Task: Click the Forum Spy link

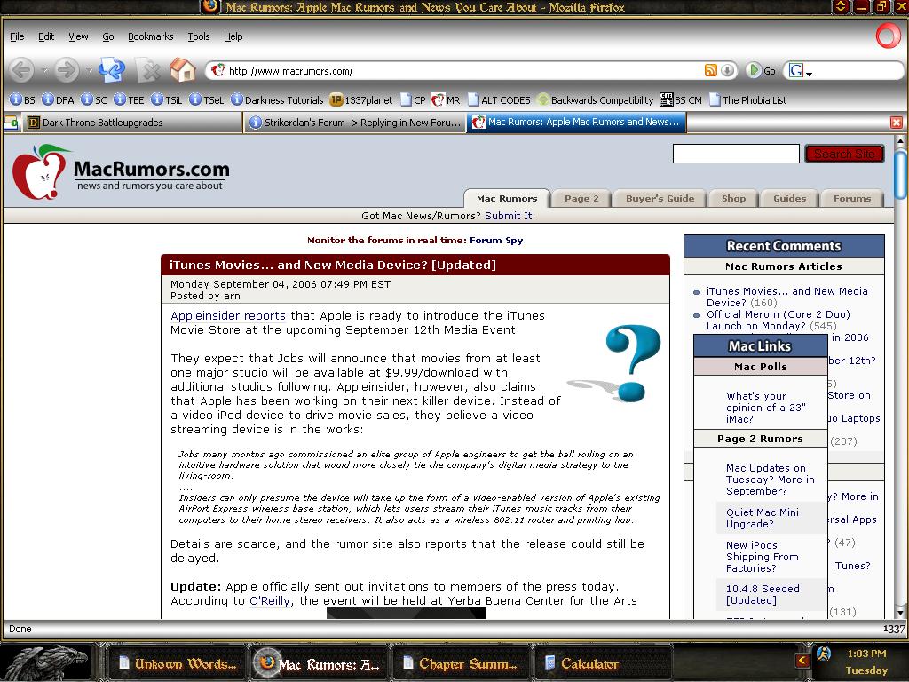Action: 496,240
